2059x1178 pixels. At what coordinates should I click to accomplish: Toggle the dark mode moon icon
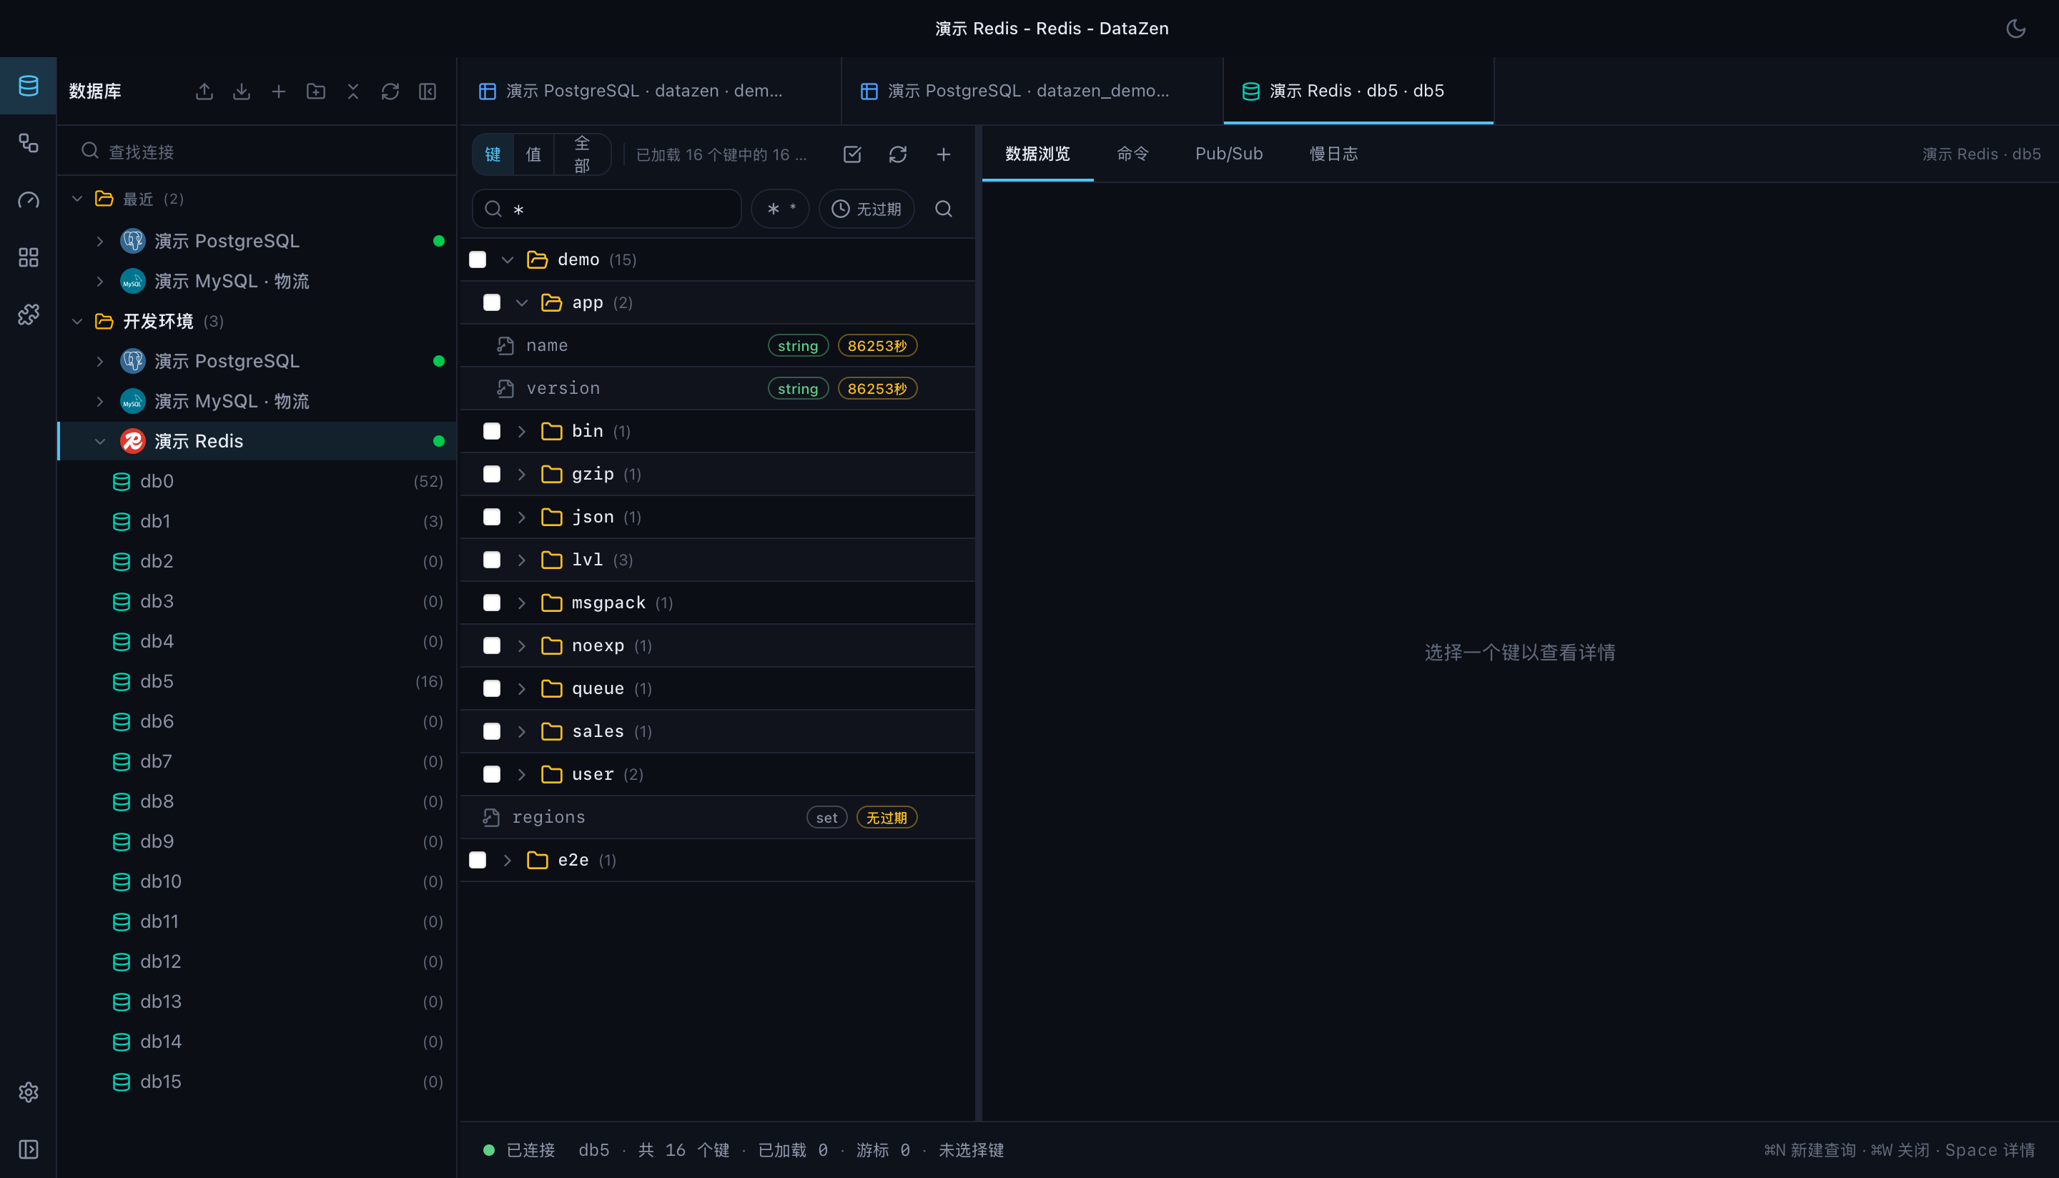coord(2015,29)
